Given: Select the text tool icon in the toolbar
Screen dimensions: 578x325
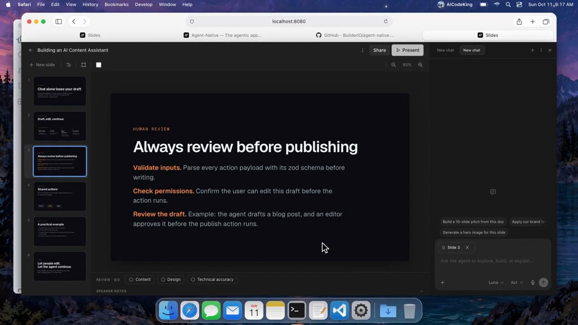Looking at the screenshot, I should point(69,65).
